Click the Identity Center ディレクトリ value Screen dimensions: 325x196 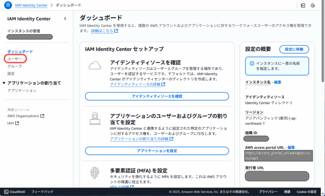[269, 103]
